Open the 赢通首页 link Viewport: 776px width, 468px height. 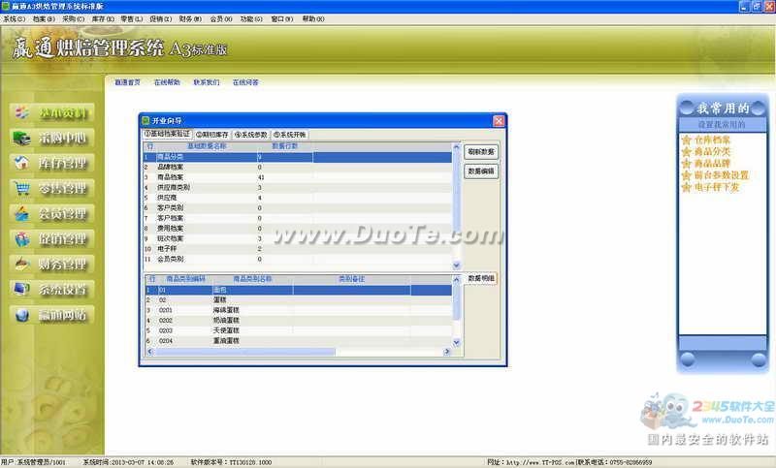click(x=127, y=82)
